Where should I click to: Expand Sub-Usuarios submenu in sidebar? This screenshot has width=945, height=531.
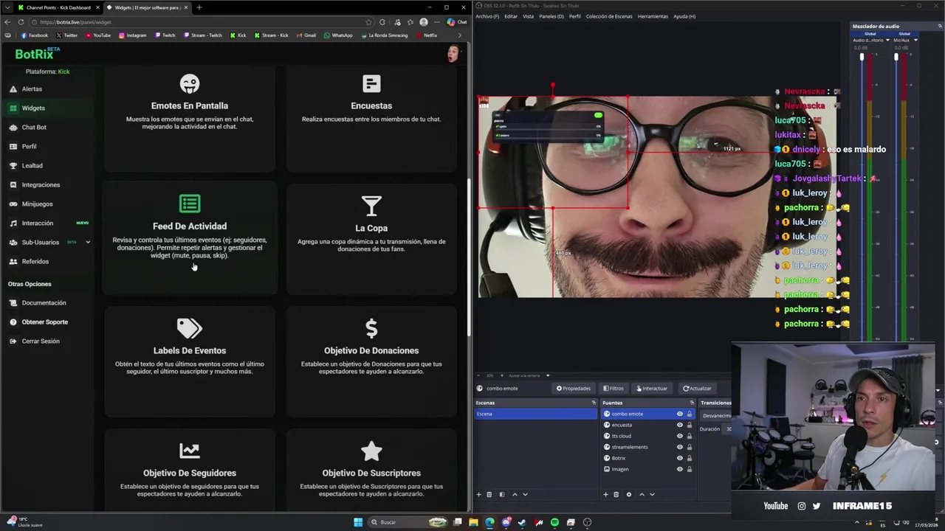(88, 242)
